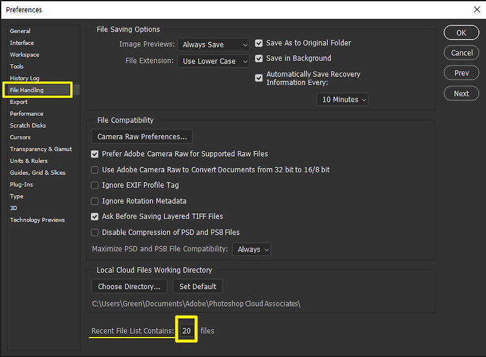The height and width of the screenshot is (357, 486).
Task: Click the Set Default button
Action: click(198, 286)
